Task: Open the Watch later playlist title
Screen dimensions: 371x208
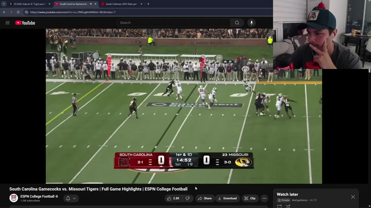Action: tap(288, 194)
